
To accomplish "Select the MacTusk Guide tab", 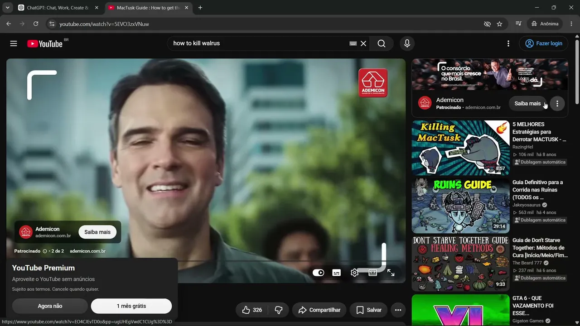I will 149,8.
